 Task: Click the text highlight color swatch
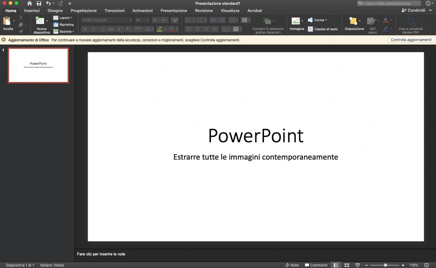pyautogui.click(x=159, y=29)
